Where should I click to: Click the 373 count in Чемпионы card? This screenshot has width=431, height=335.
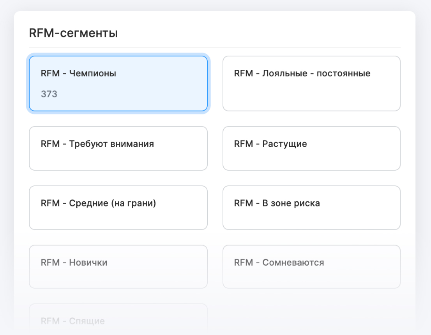tap(49, 94)
